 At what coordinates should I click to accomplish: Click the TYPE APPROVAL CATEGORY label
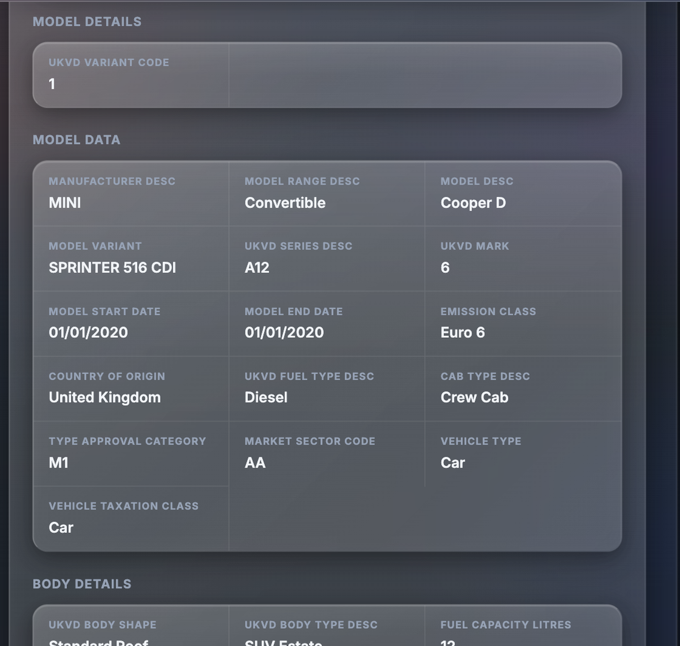click(127, 442)
